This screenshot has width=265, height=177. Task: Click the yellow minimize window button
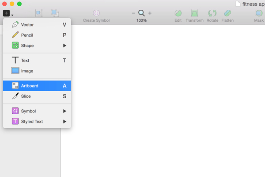tap(12, 4)
